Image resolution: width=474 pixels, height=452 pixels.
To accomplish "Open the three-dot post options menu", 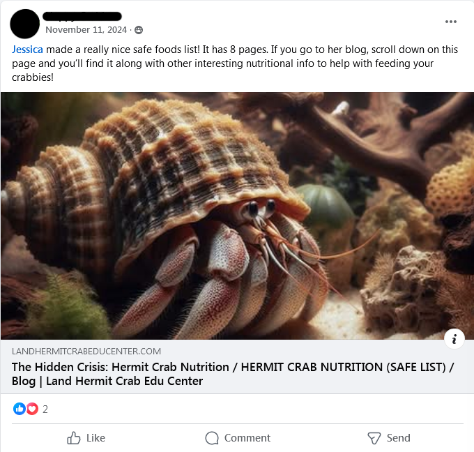I will coord(450,22).
